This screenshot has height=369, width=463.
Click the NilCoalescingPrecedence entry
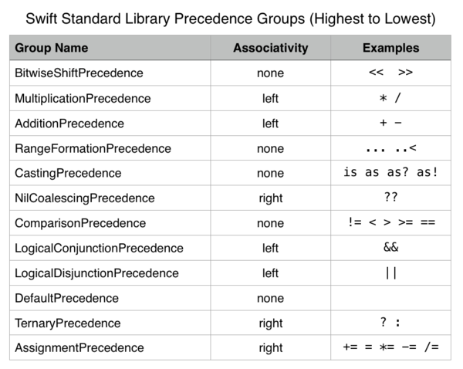85,198
